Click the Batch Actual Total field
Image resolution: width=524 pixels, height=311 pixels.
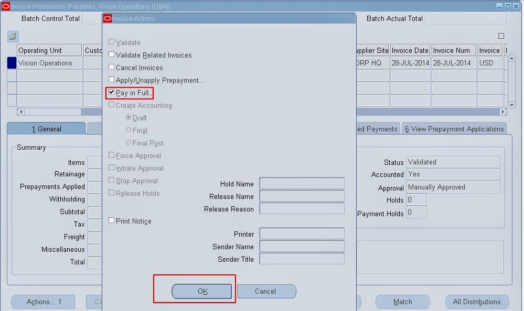[465, 18]
